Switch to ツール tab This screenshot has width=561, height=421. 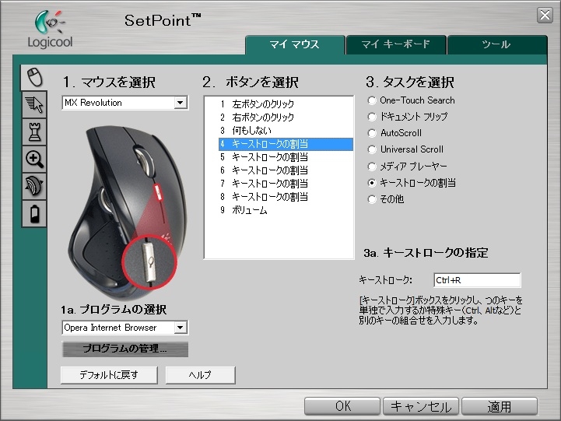tap(497, 44)
